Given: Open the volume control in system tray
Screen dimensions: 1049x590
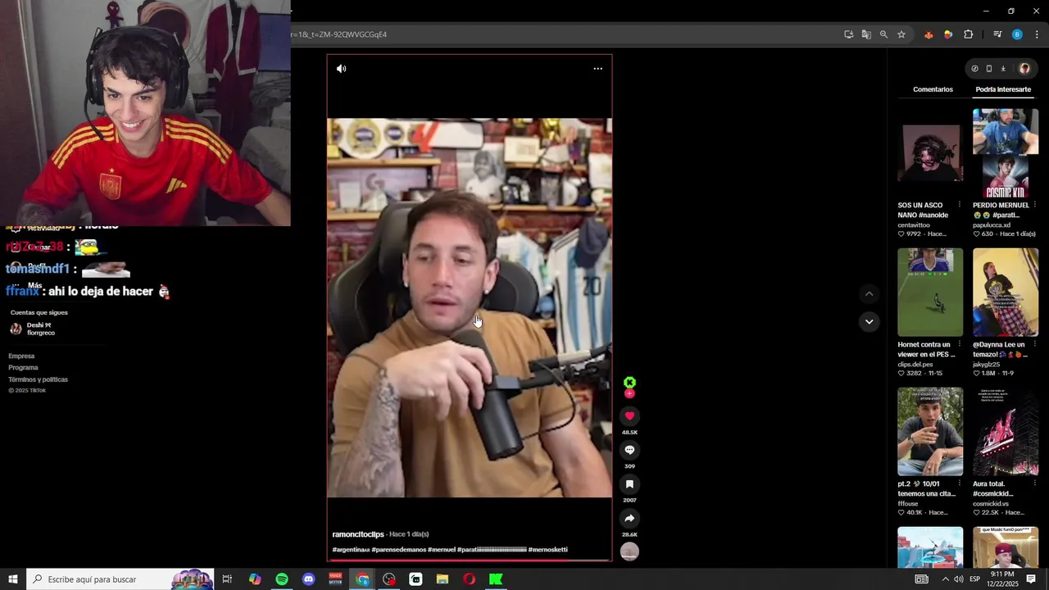Looking at the screenshot, I should 958,579.
